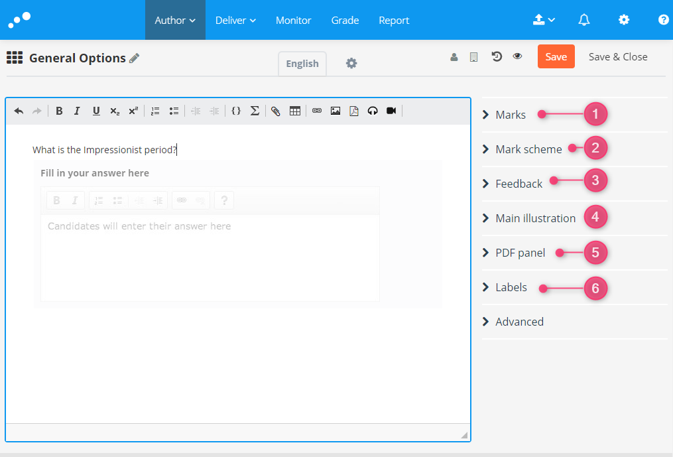The height and width of the screenshot is (457, 673).
Task: Click Save & Close
Action: (618, 56)
